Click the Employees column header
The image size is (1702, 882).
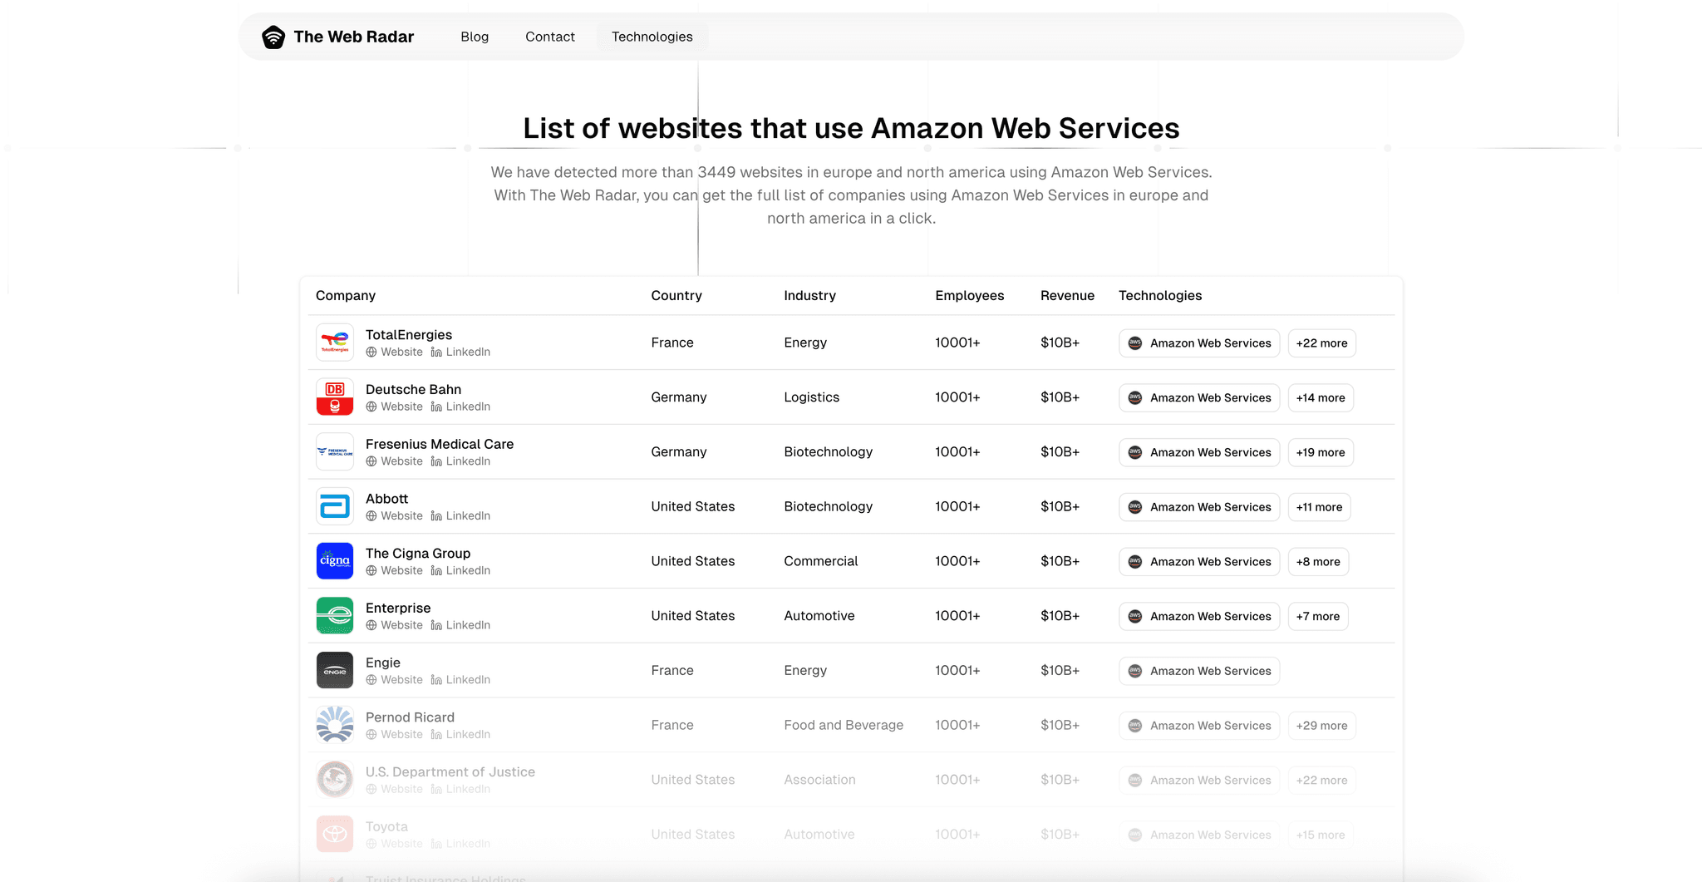pos(969,296)
